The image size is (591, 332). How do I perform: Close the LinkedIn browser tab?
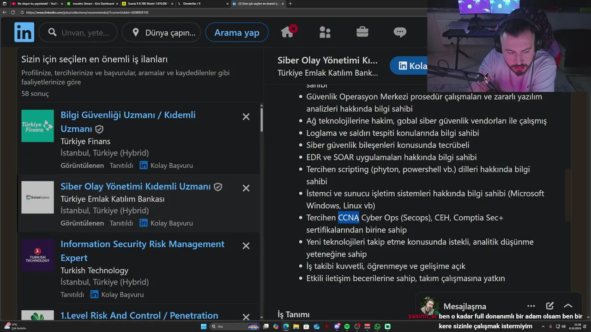283,4
